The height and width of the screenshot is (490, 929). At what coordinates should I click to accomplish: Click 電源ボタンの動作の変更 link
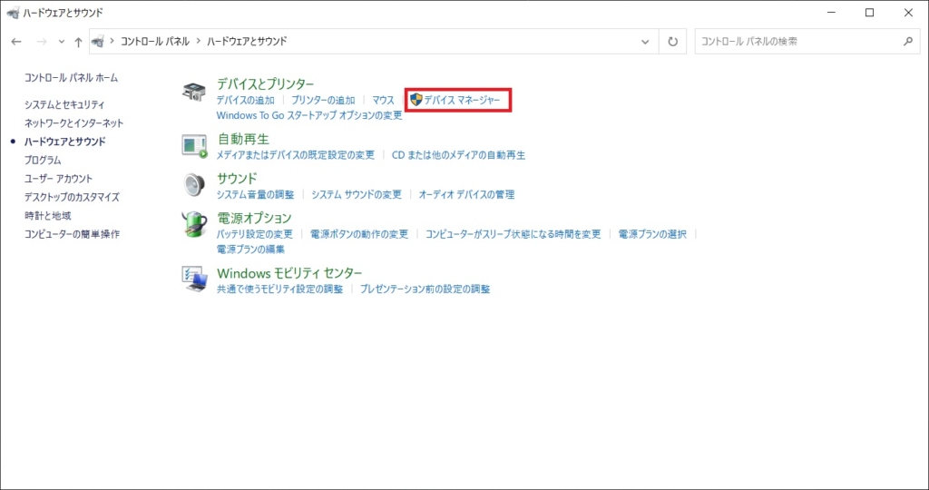[x=359, y=234]
